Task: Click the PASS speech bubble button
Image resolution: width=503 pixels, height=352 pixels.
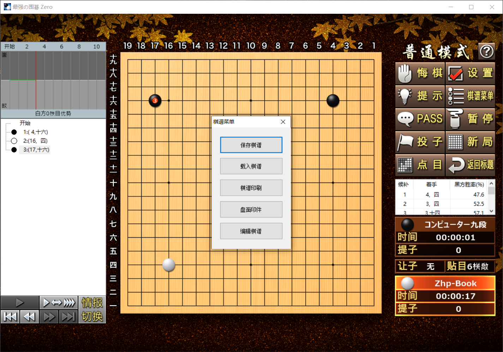Action: 420,119
